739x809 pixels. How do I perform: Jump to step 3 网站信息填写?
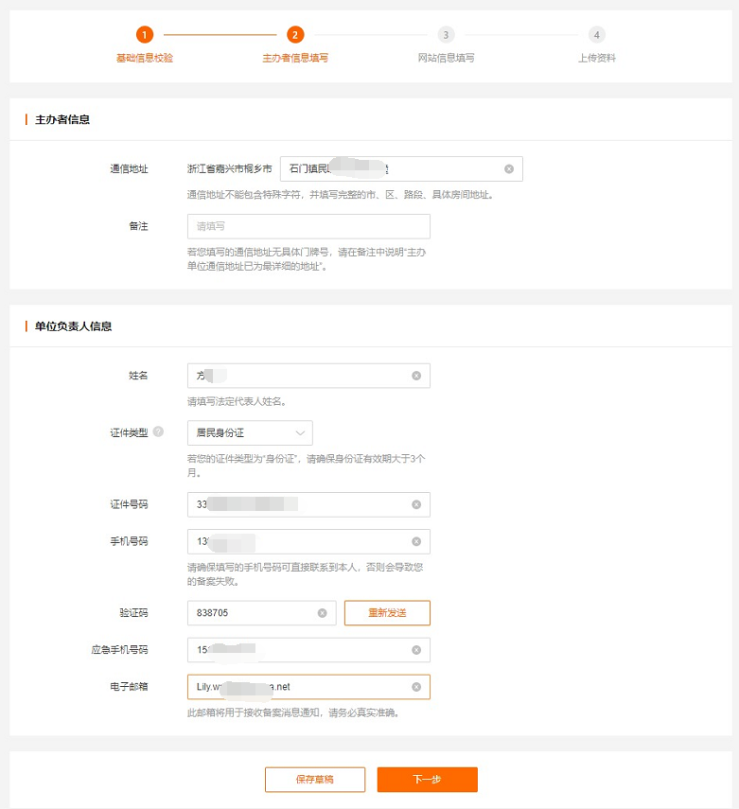446,35
